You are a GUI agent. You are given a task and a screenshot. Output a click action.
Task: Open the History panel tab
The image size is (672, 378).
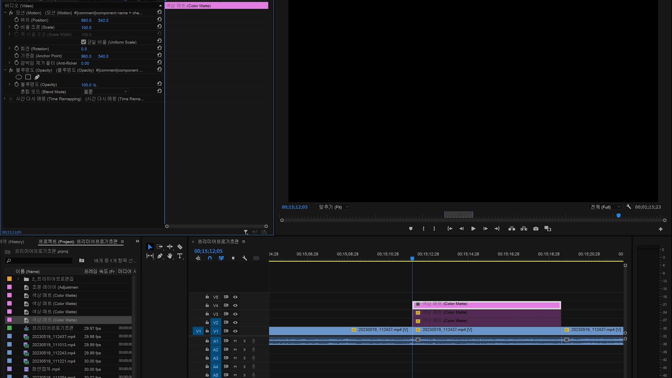[x=13, y=241]
